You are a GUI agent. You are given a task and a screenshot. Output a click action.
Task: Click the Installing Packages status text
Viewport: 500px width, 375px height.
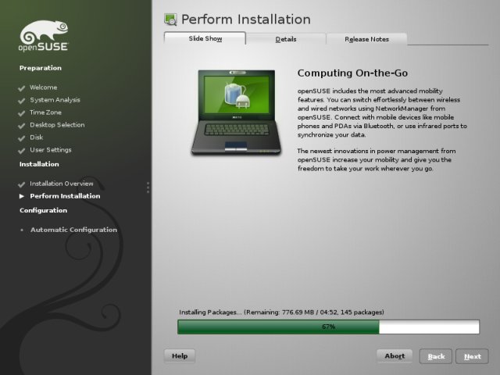[281, 312]
